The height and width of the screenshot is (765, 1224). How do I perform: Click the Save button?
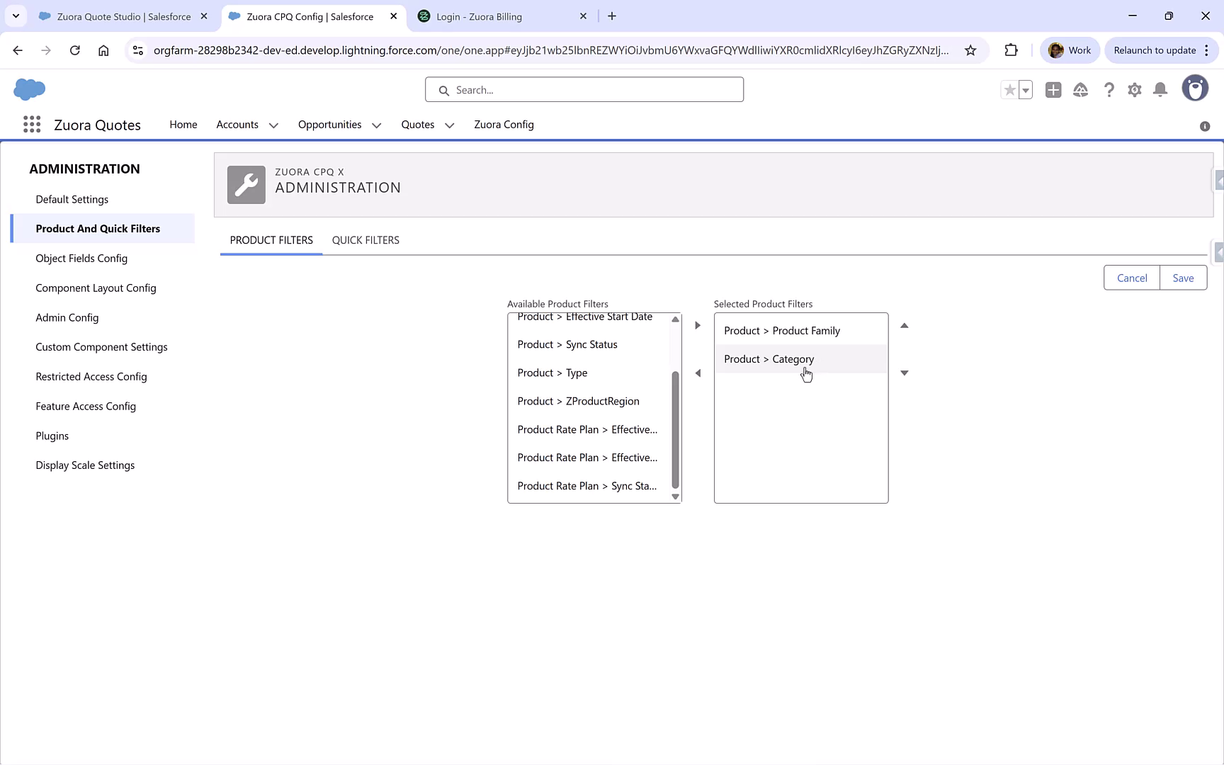(x=1182, y=278)
